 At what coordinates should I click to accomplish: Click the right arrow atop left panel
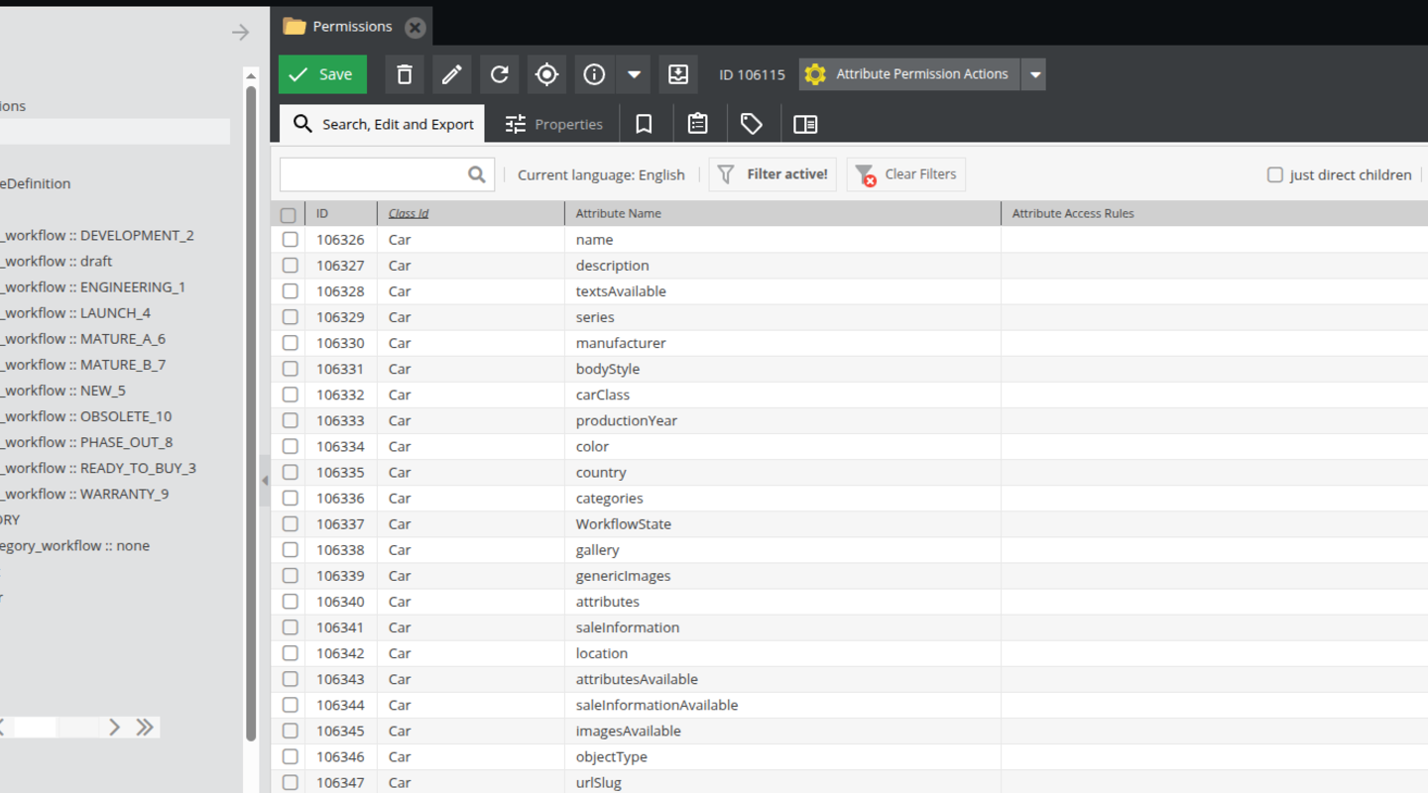[241, 33]
